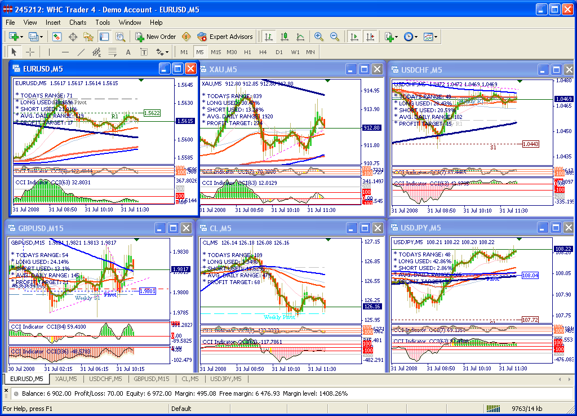Switch timeframe to W1
Screen dimensions: 577x416
(295, 52)
